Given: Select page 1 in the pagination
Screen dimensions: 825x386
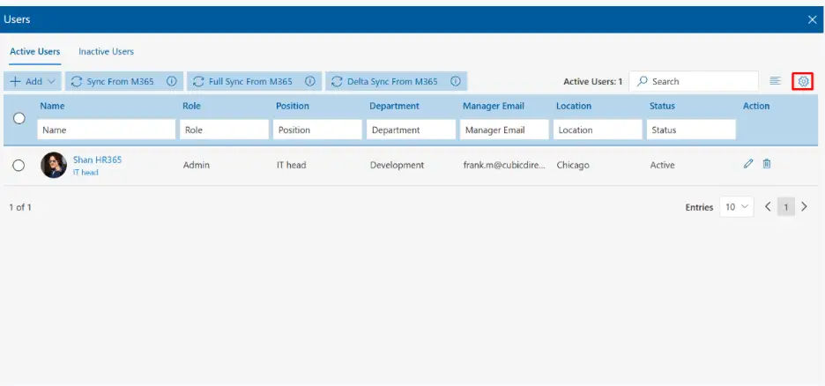Looking at the screenshot, I should 786,207.
